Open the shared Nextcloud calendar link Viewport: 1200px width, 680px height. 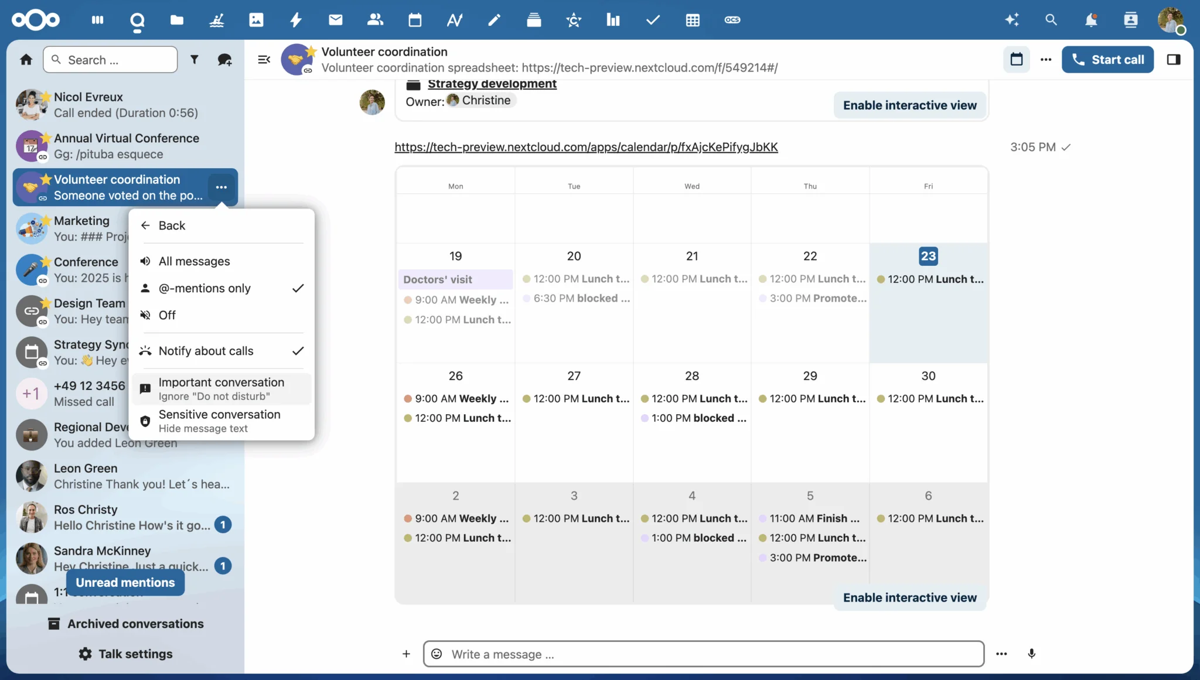pyautogui.click(x=586, y=147)
